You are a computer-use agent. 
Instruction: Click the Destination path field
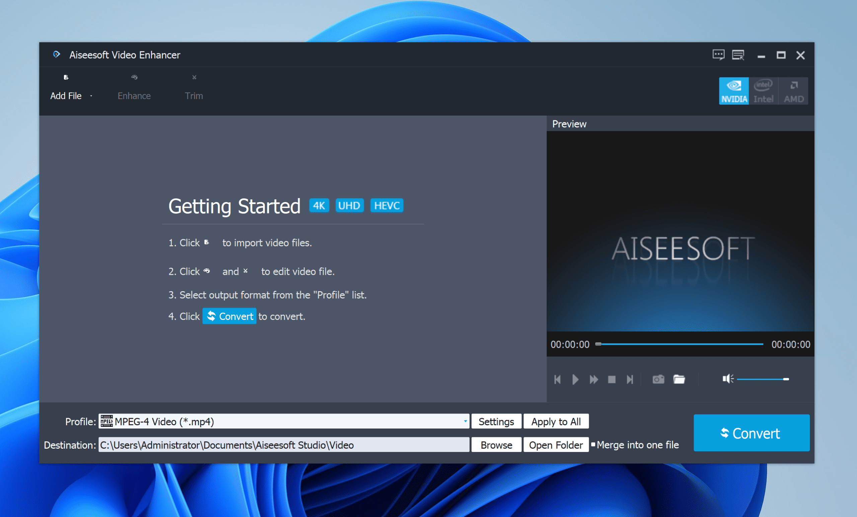click(284, 445)
